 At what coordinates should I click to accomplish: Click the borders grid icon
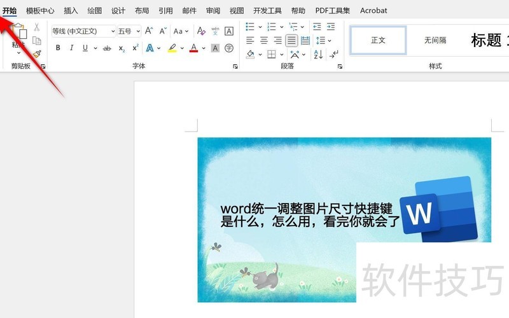272,54
